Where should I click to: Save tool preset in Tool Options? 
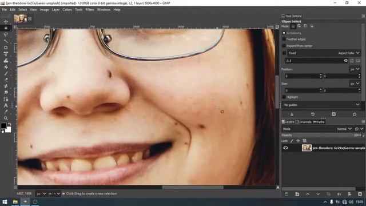pyautogui.click(x=292, y=114)
